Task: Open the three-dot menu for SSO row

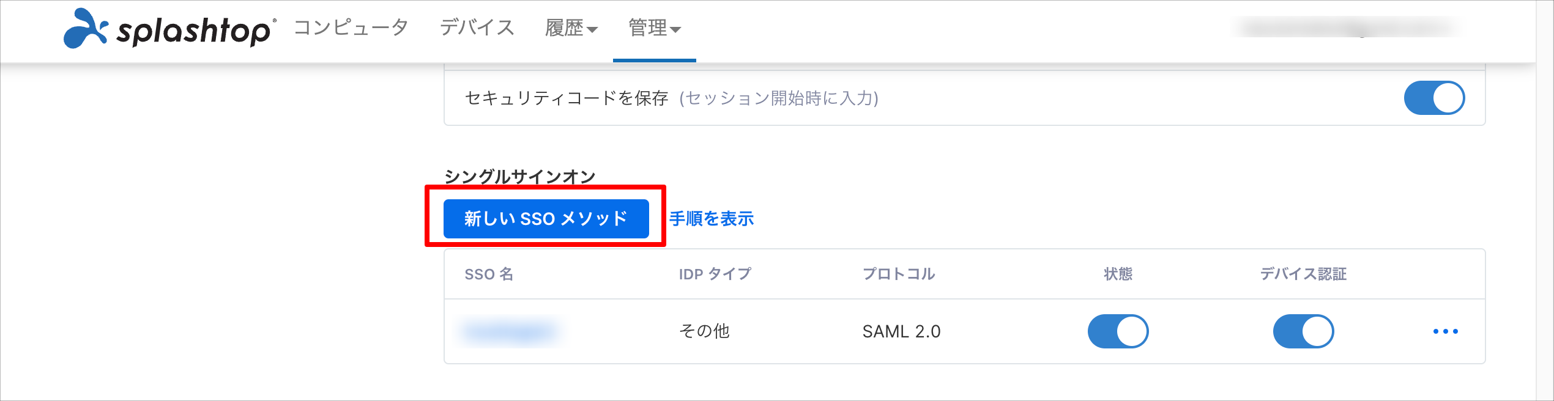Action: [1445, 331]
